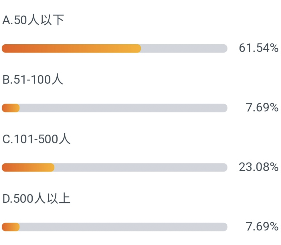Click the 23.08% result value
Viewport: 281px width, 245px height.
(259, 167)
